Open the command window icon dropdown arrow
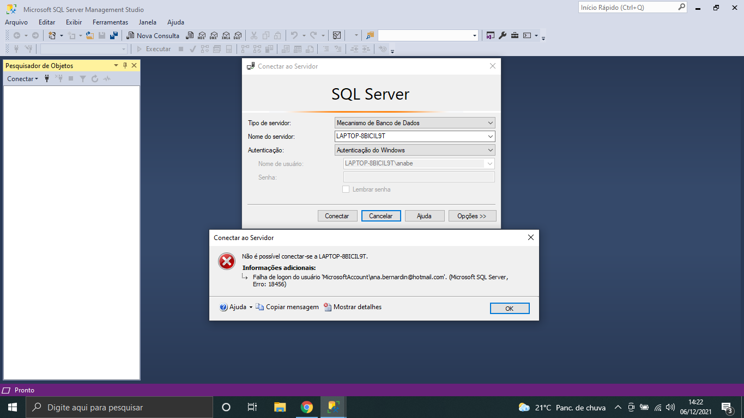744x418 pixels. (x=536, y=35)
